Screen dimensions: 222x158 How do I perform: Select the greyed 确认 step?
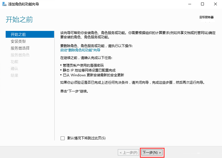[14, 69]
